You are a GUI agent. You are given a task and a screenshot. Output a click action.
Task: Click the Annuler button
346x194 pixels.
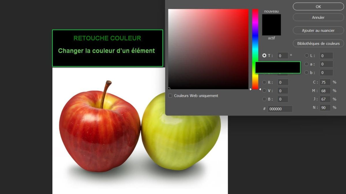[x=318, y=17]
